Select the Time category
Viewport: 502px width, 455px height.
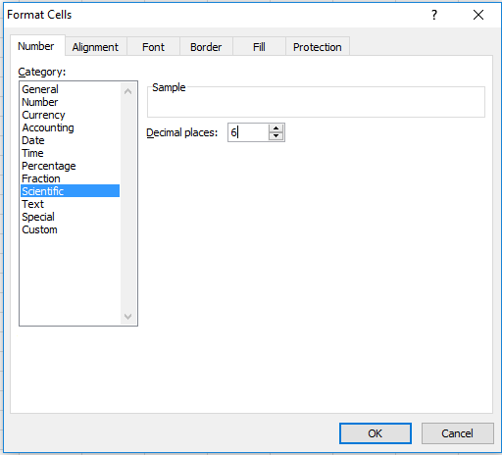pyautogui.click(x=70, y=153)
